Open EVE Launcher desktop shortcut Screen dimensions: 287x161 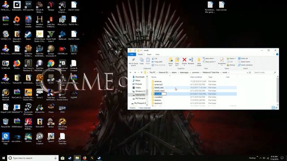pos(28,6)
